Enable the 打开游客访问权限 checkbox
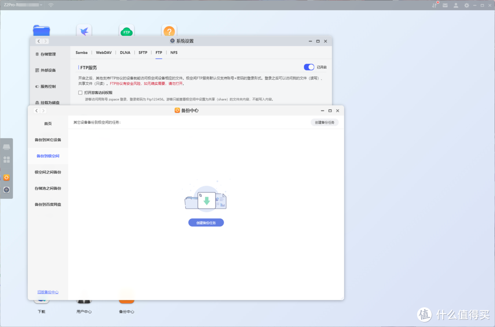Viewport: 495px width, 327px height. 80,93
